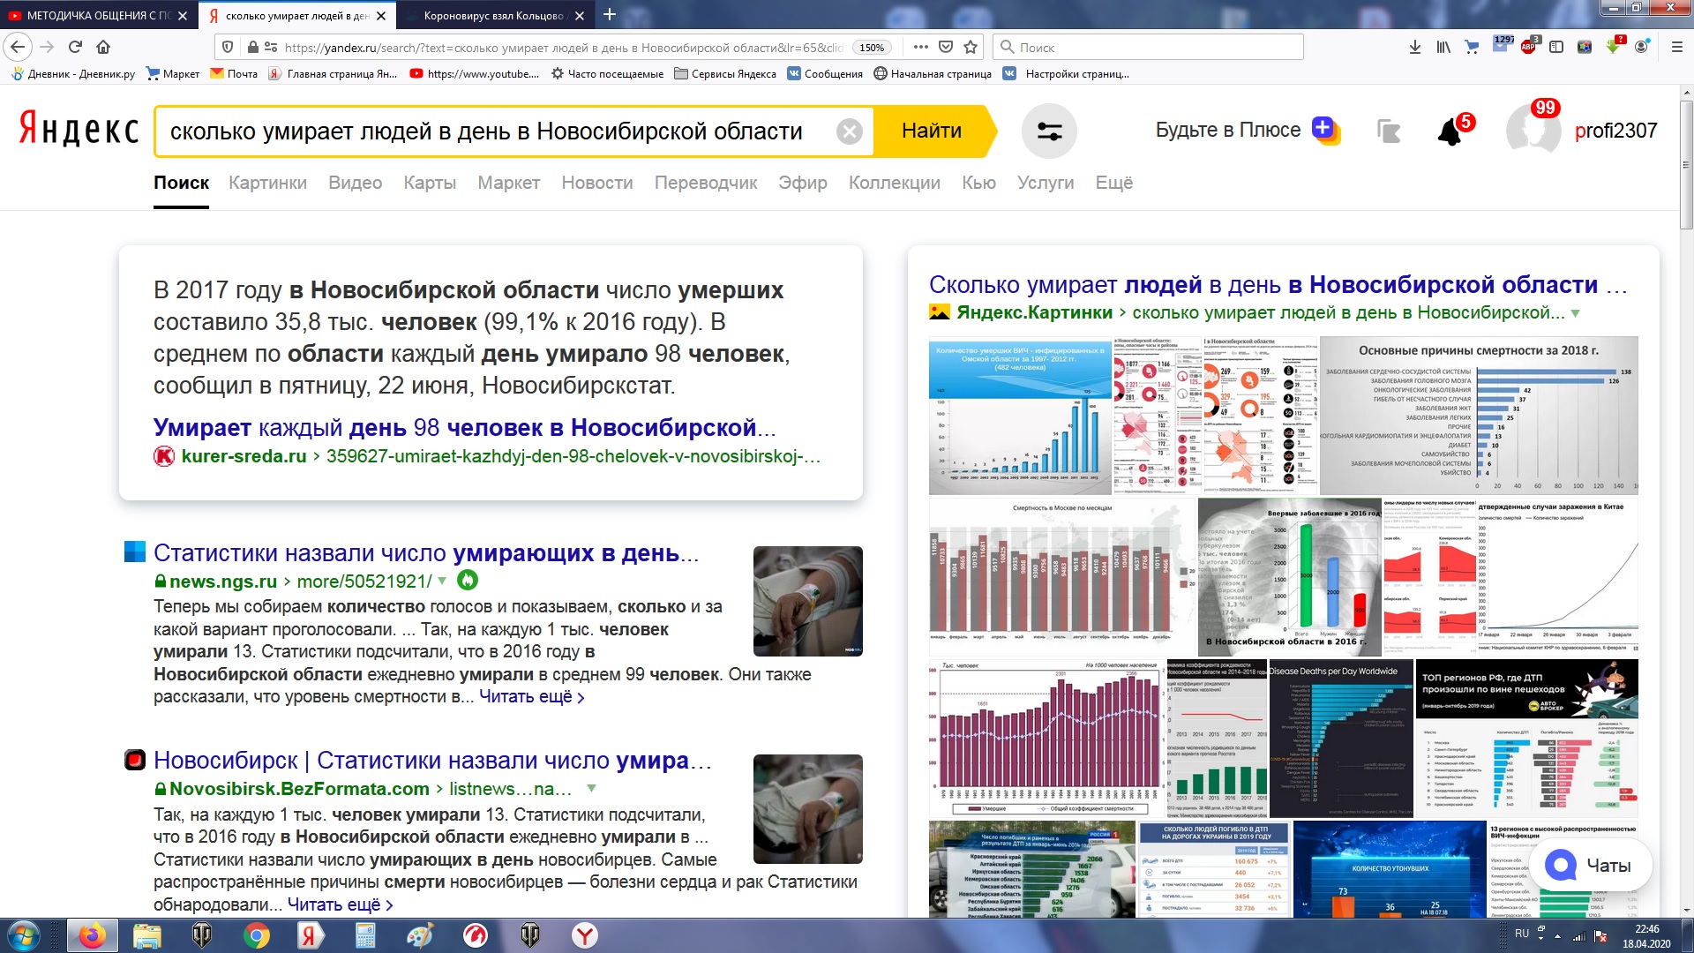This screenshot has width=1694, height=953.
Task: Open the page actions three-dots menu
Action: [920, 47]
